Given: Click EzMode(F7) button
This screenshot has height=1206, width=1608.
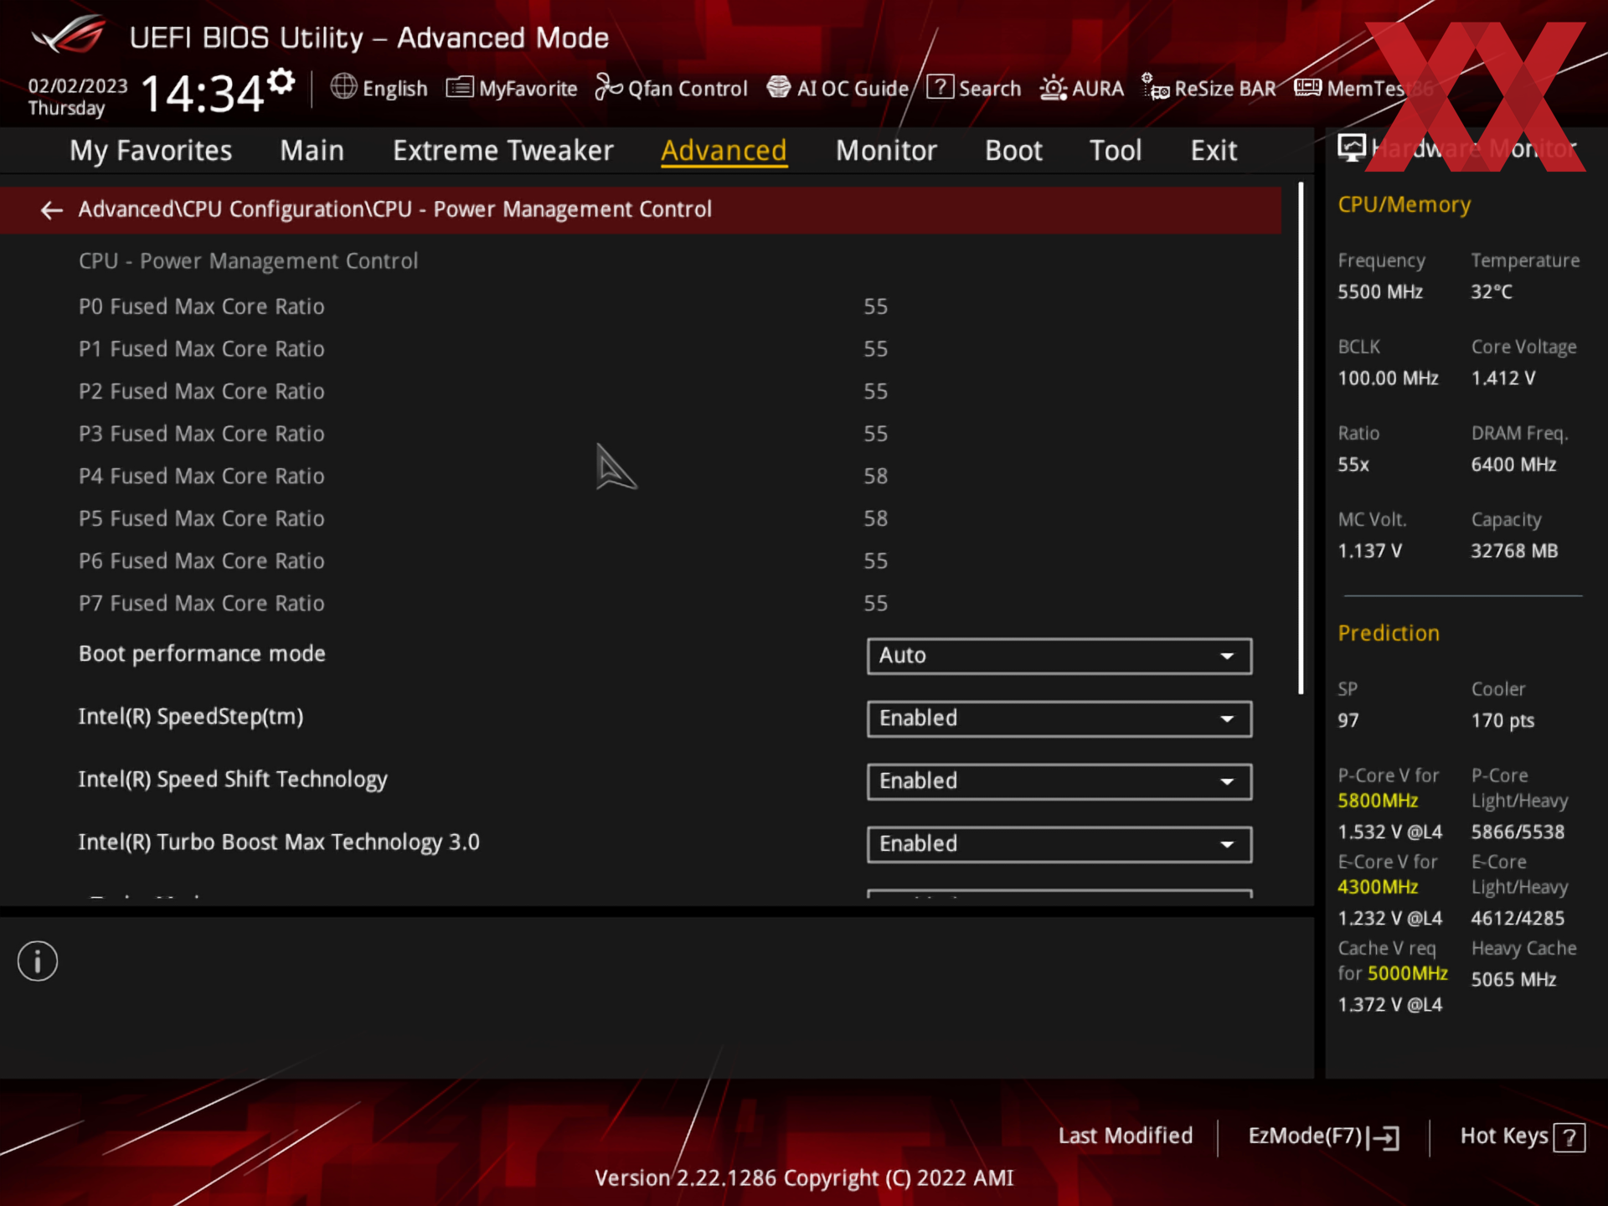Looking at the screenshot, I should [x=1323, y=1136].
